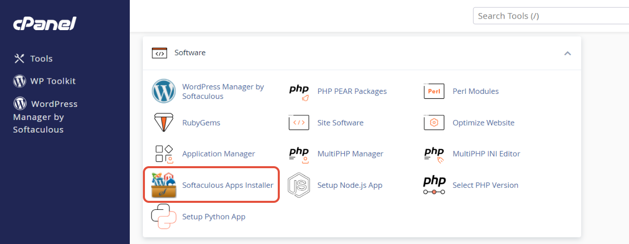Click the Software section heading

click(x=190, y=52)
